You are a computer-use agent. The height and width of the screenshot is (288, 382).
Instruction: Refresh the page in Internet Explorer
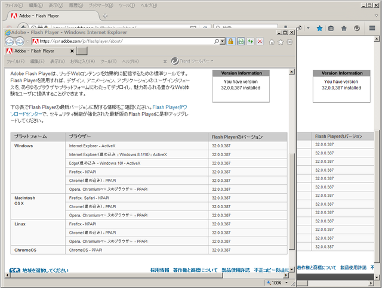coord(251,42)
